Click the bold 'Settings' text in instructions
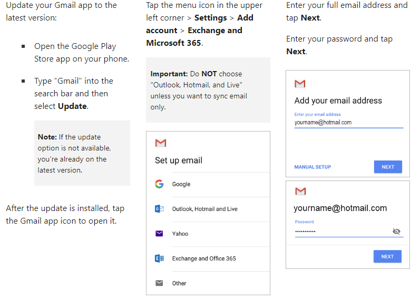Viewport: 420px width, 301px height. point(211,18)
